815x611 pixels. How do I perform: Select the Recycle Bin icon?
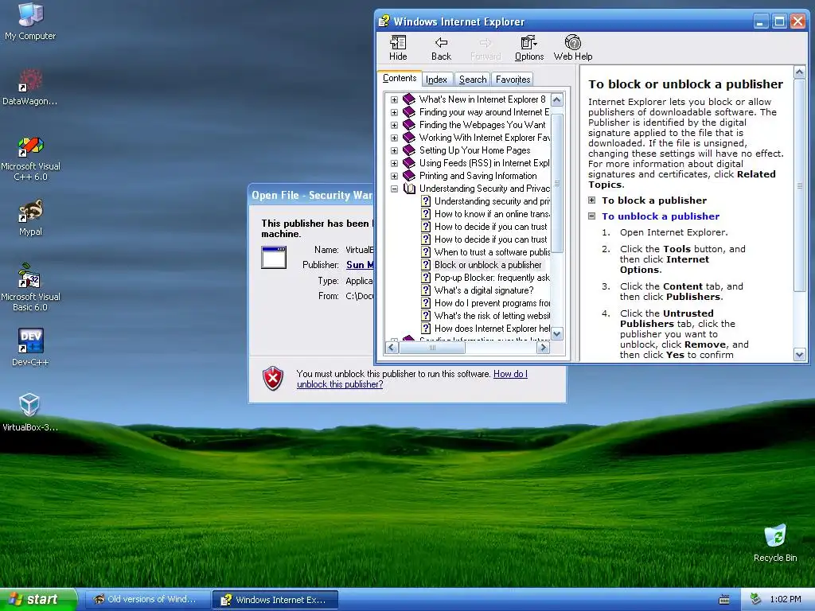tap(775, 543)
